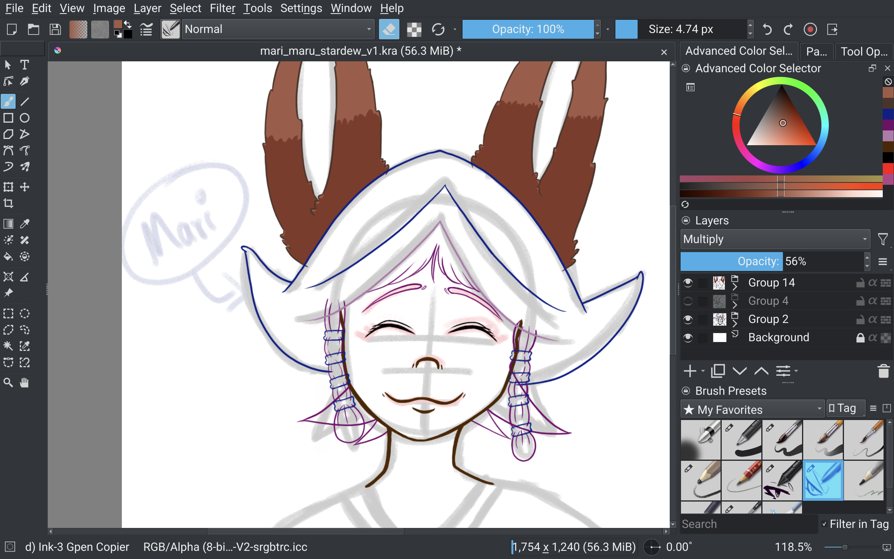The image size is (894, 559).
Task: Pick the Fill bucket tool
Action: click(x=8, y=257)
